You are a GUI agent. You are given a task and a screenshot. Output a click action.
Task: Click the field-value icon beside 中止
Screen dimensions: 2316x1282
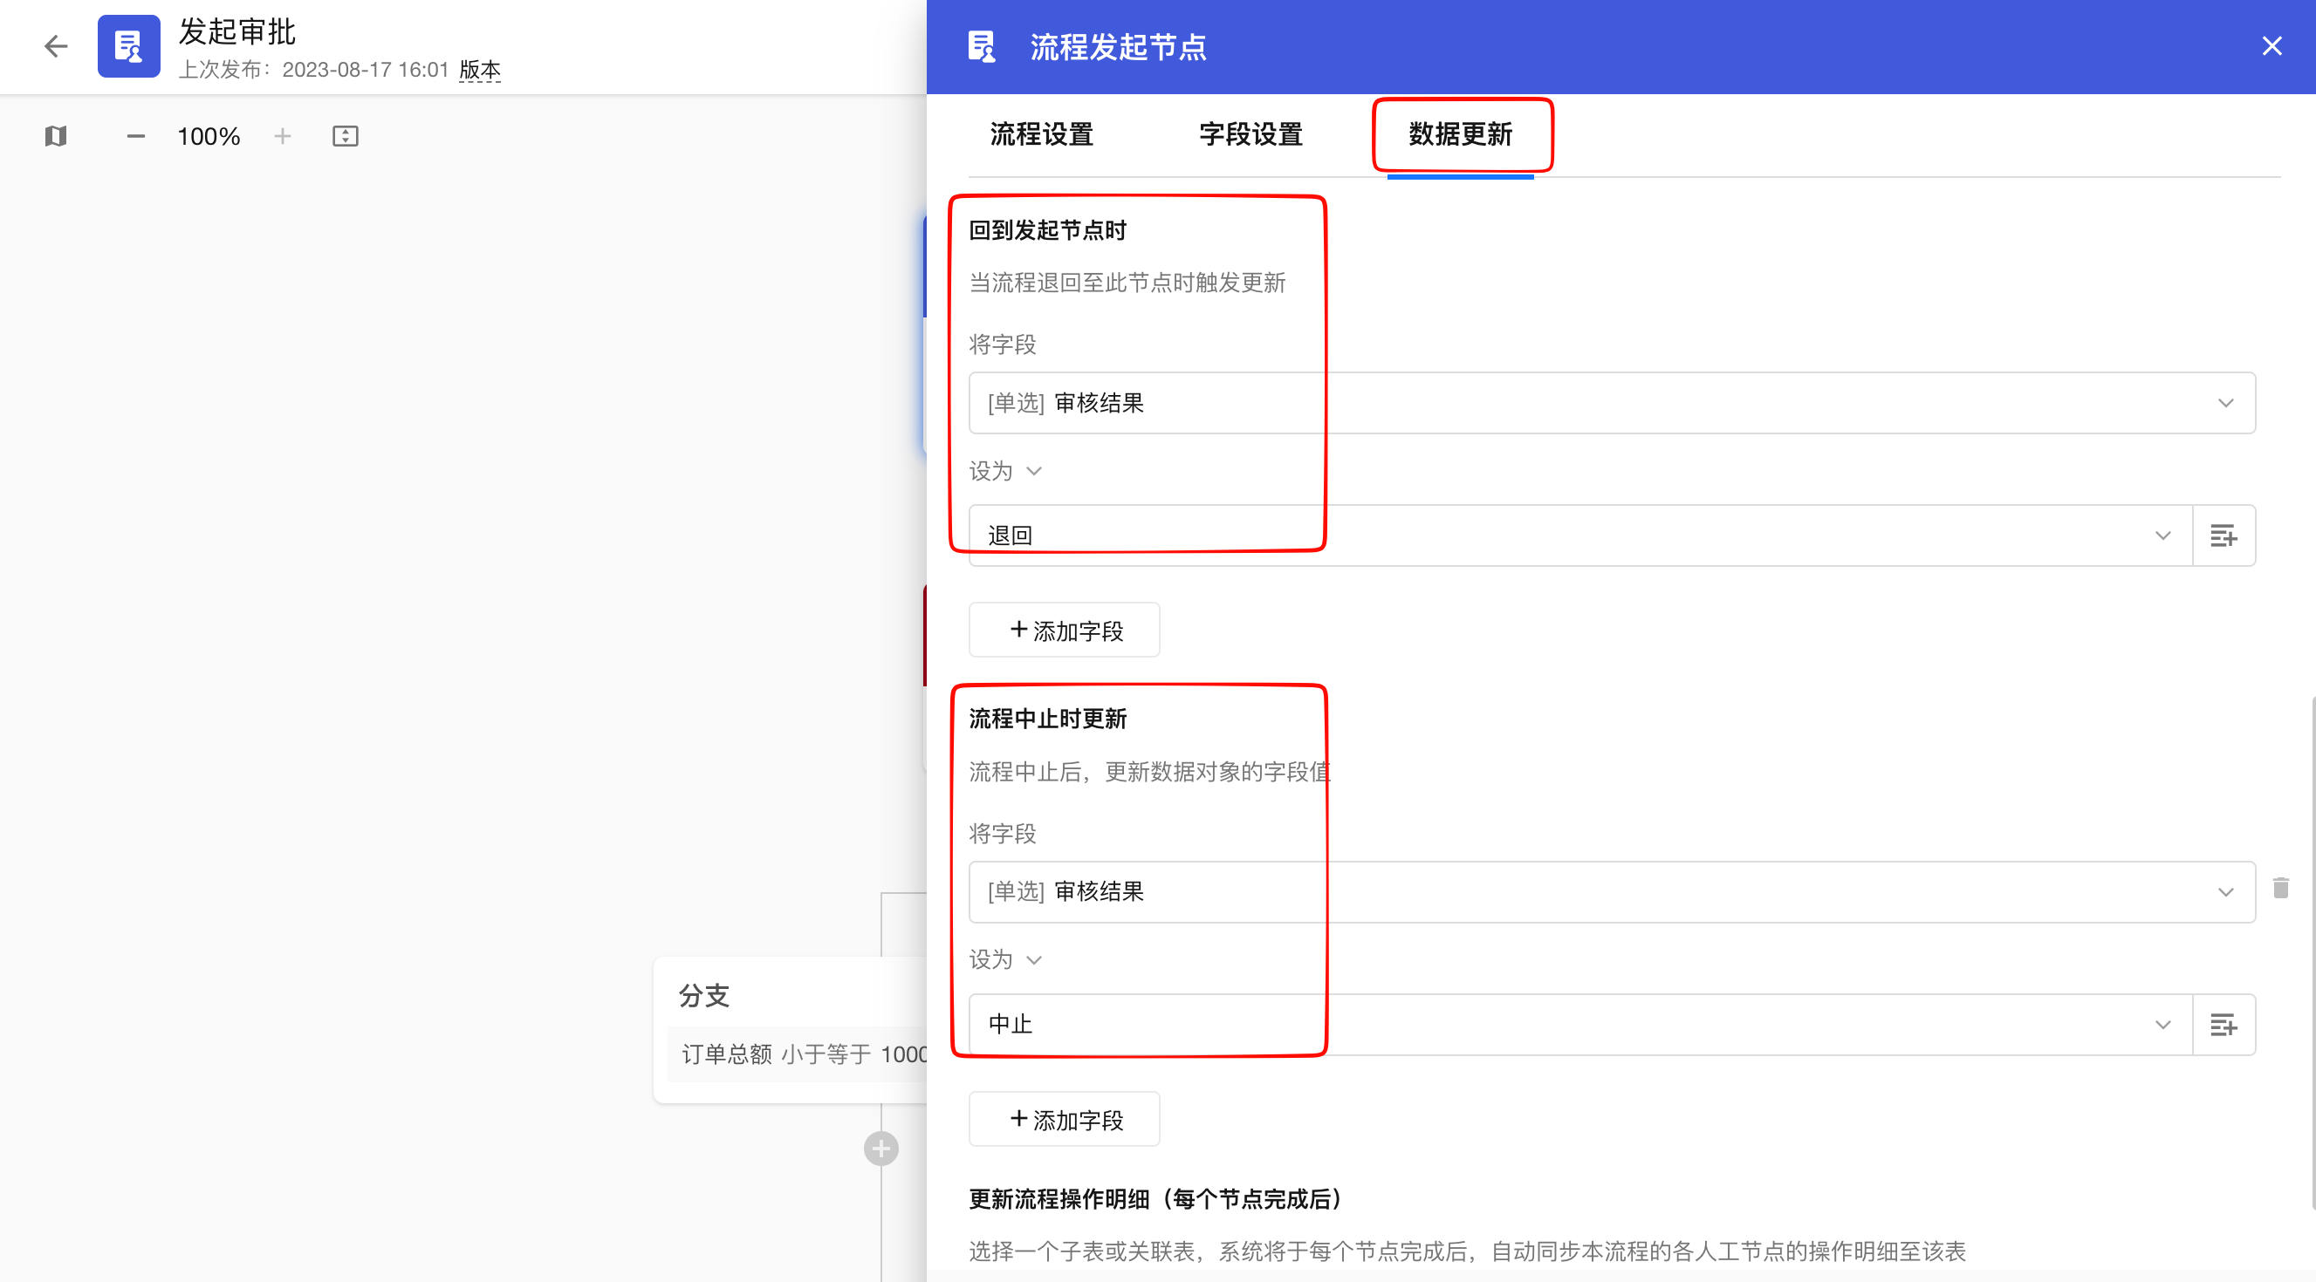(x=2223, y=1024)
